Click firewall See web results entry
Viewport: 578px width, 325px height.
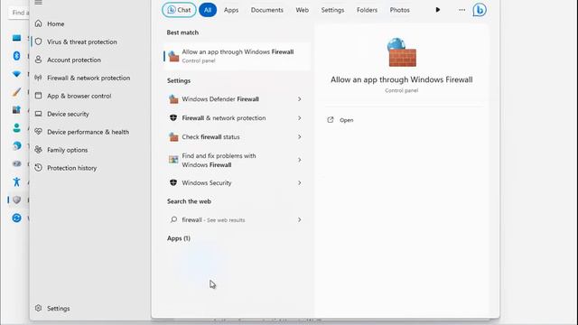[x=236, y=219]
